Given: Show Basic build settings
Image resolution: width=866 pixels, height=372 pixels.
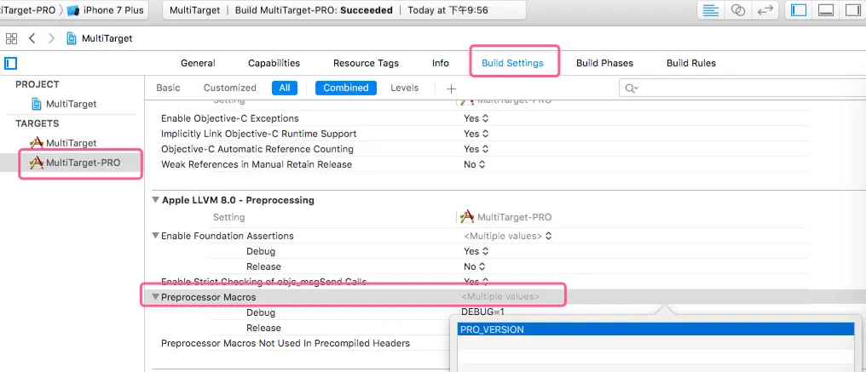Looking at the screenshot, I should (168, 88).
